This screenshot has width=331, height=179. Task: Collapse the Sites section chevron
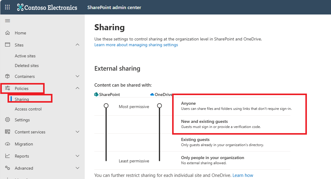coord(77,45)
